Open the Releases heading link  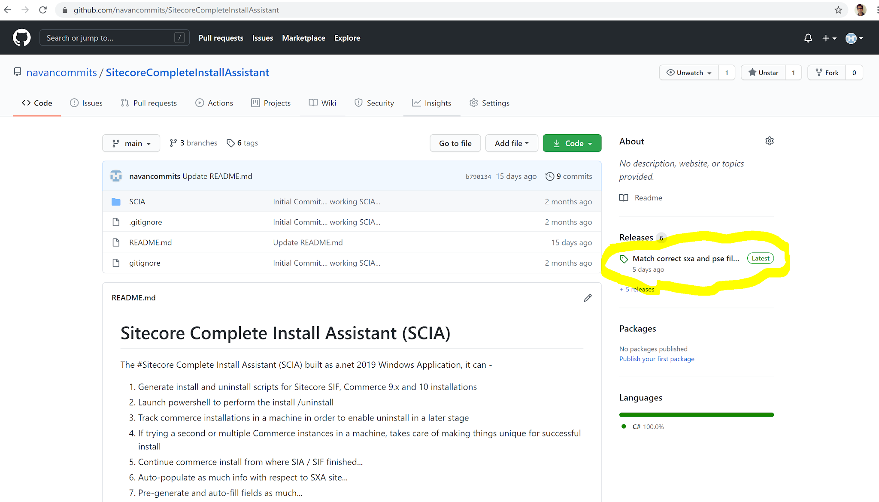click(x=636, y=237)
